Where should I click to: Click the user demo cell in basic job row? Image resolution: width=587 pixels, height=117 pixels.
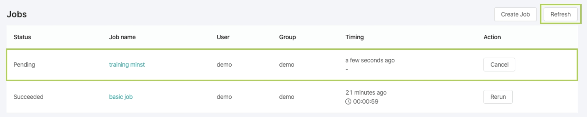[x=224, y=97]
